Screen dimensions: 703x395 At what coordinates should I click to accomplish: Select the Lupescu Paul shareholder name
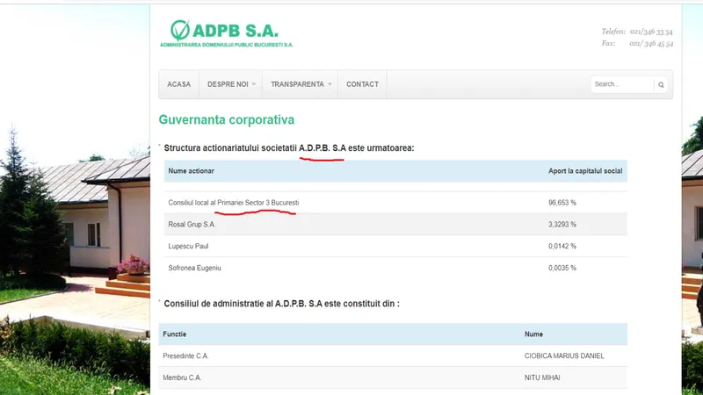(188, 246)
